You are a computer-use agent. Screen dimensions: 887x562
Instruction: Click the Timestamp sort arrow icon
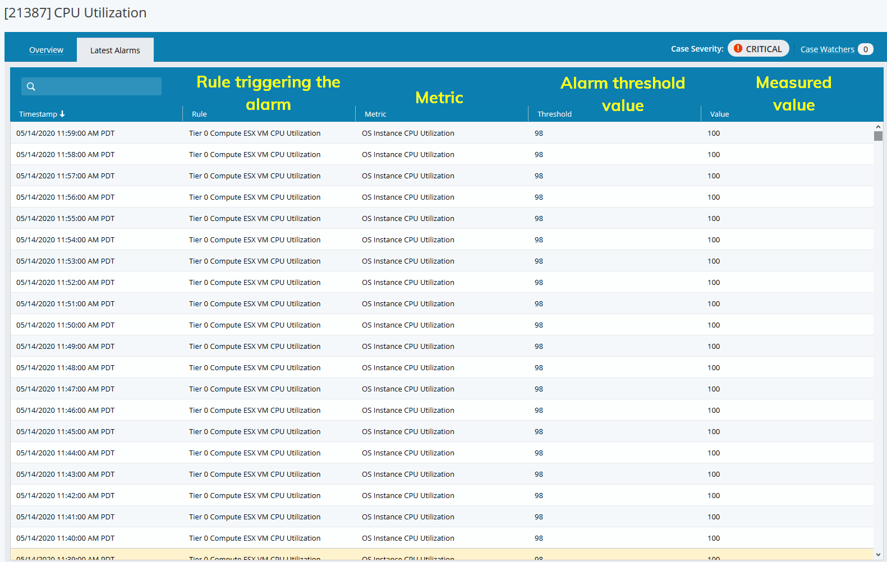[62, 114]
